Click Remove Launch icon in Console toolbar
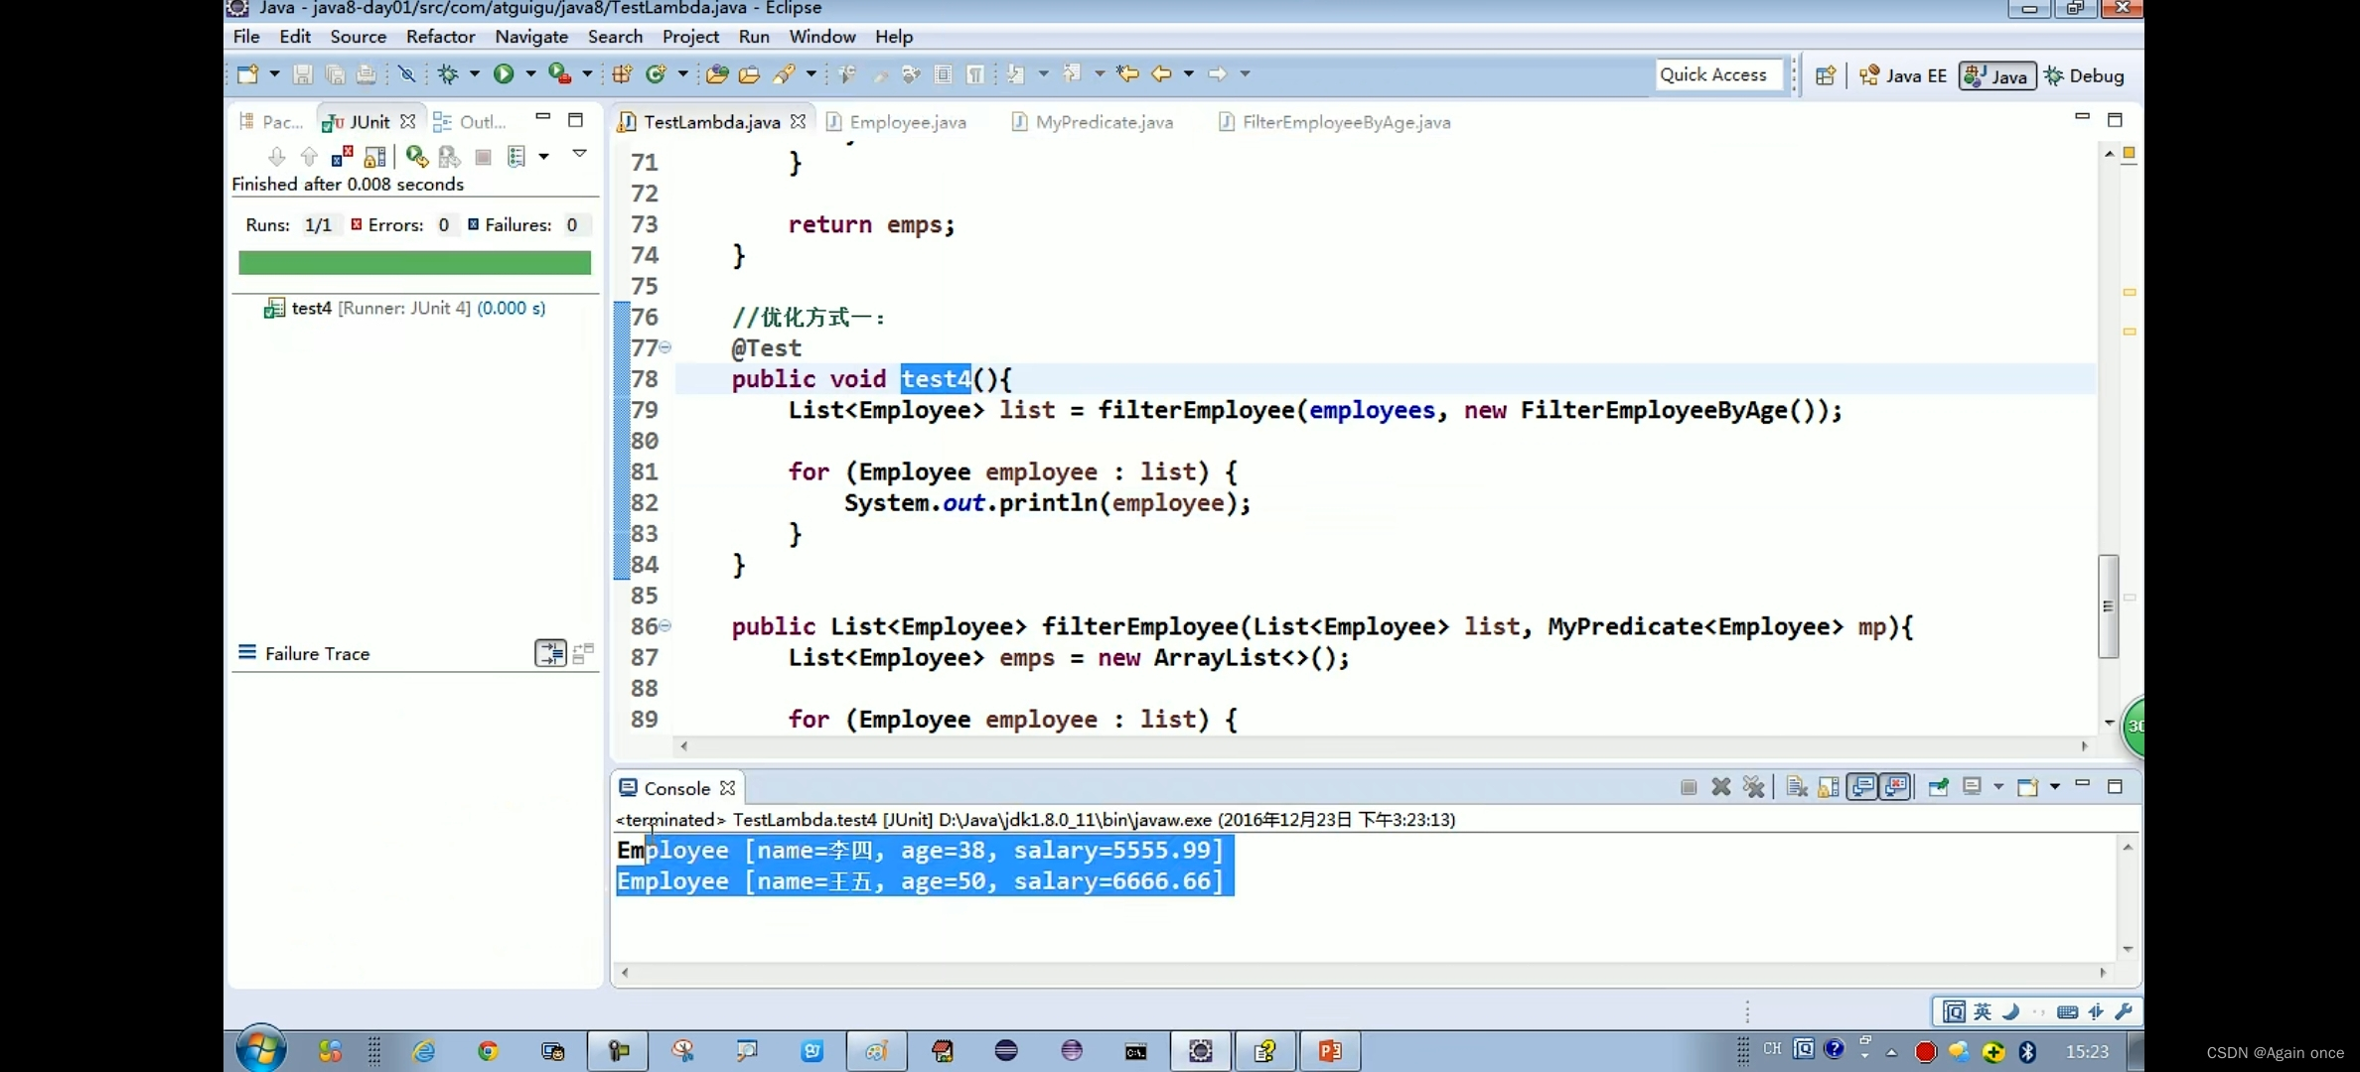The image size is (2360, 1072). (x=1721, y=787)
